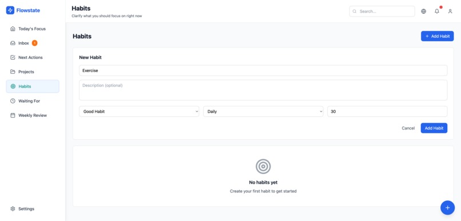
Task: Open Weekly Review page
Action: [33, 115]
